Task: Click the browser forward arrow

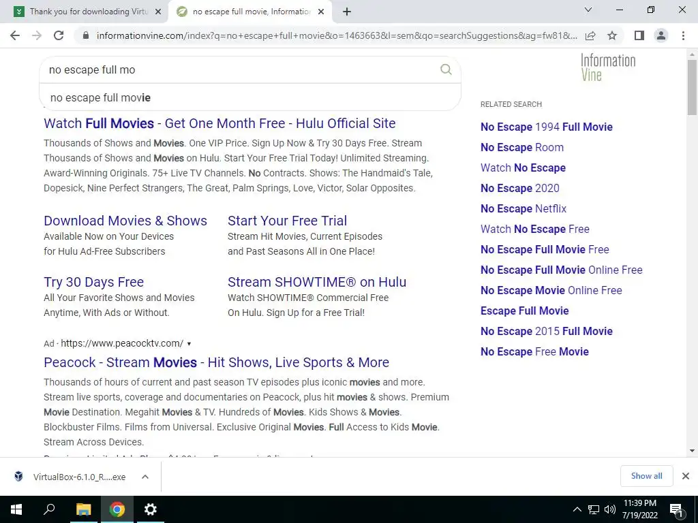Action: click(37, 35)
